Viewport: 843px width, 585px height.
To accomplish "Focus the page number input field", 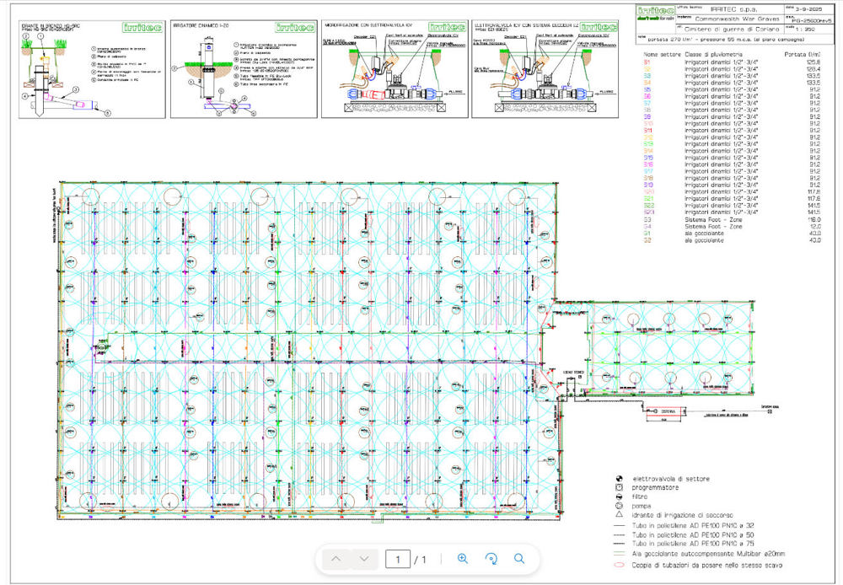I will (398, 559).
